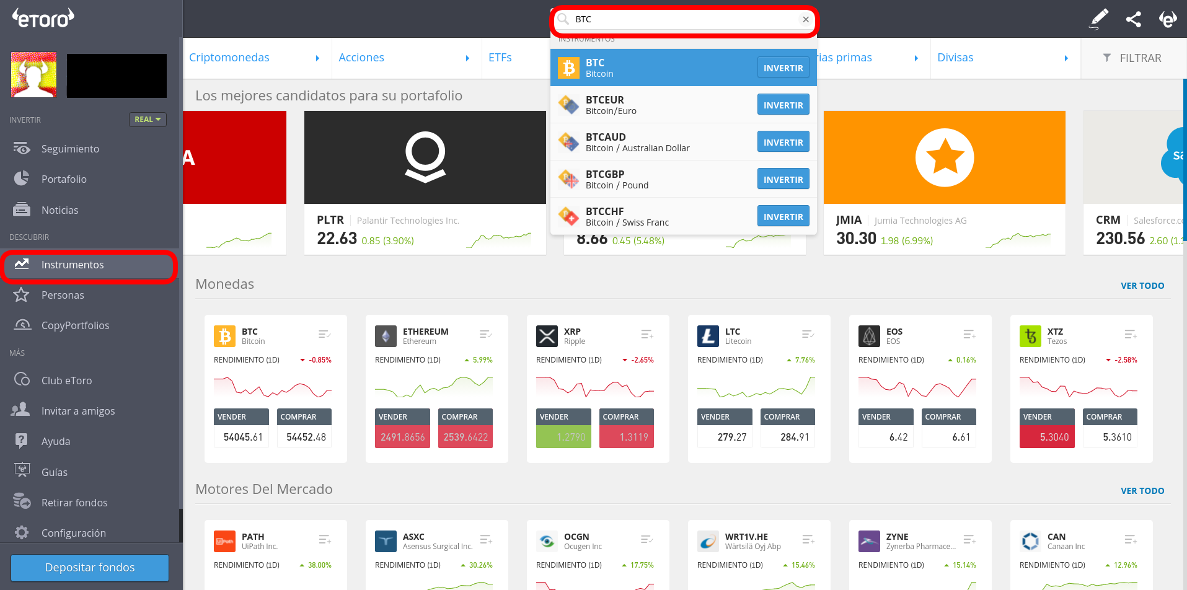Screen dimensions: 1187x590
Task: Add XTZ to watchlist icon
Action: 1131,335
